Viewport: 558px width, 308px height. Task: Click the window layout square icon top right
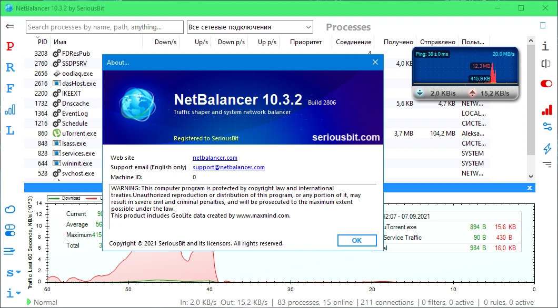click(543, 25)
